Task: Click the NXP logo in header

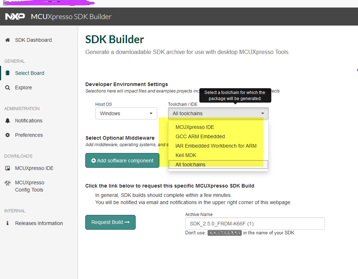Action: pos(15,17)
